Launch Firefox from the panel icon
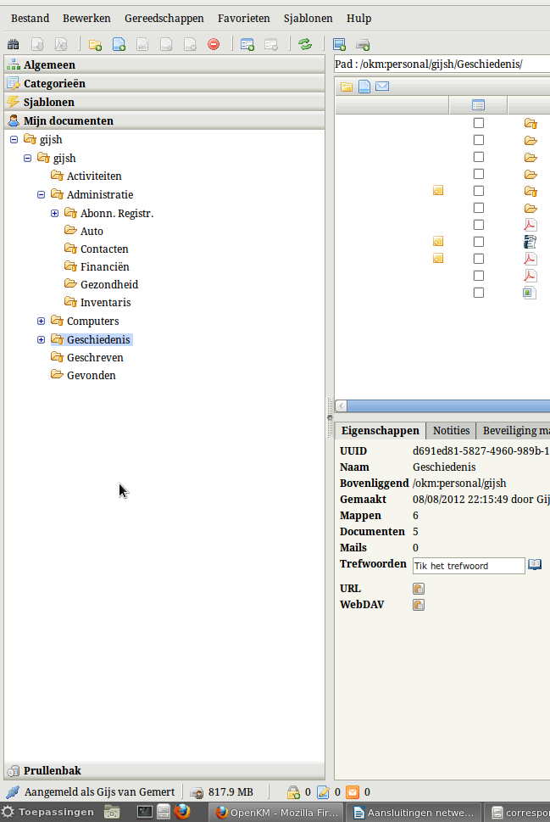Image resolution: width=550 pixels, height=822 pixels. pyautogui.click(x=182, y=812)
